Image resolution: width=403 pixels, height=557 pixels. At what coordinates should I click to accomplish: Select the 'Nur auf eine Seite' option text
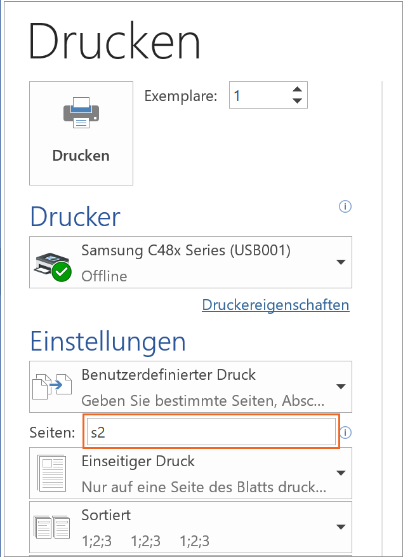[x=204, y=487]
